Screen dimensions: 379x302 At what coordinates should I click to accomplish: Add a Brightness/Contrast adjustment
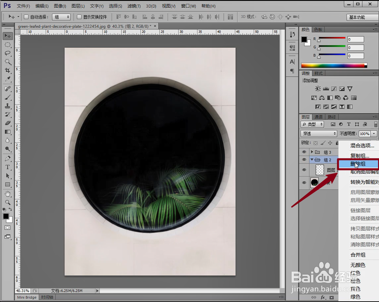(318, 89)
